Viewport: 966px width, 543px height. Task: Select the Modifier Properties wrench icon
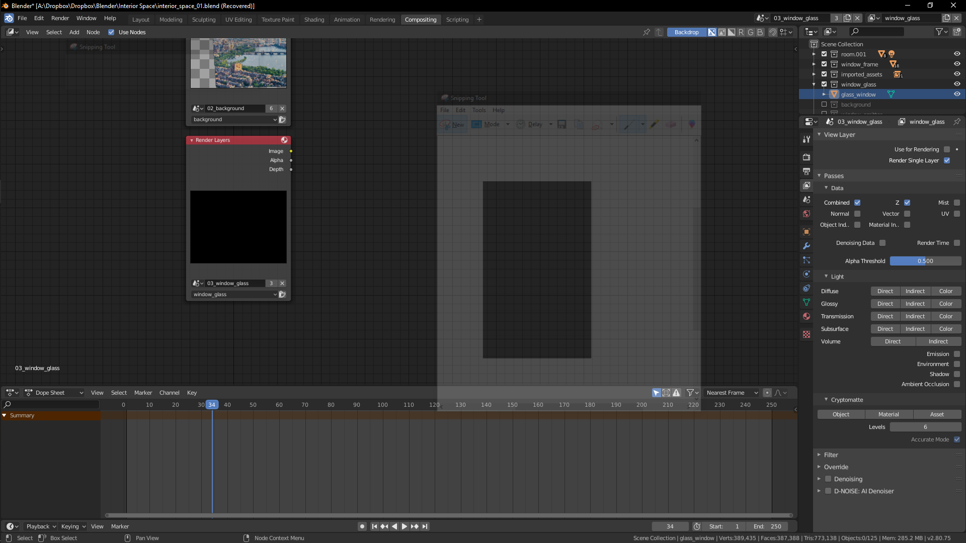tap(807, 246)
